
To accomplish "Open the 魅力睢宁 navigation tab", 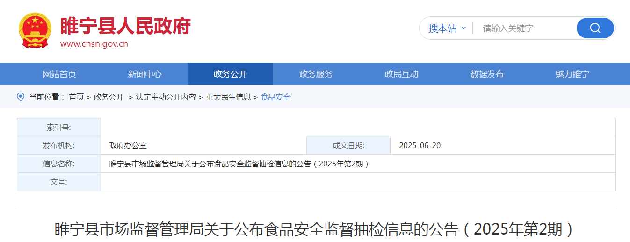I will [572, 74].
